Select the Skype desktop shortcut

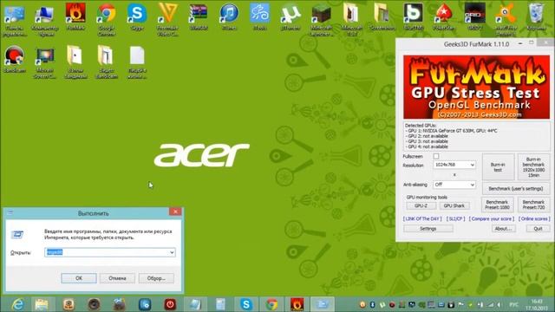click(x=137, y=16)
